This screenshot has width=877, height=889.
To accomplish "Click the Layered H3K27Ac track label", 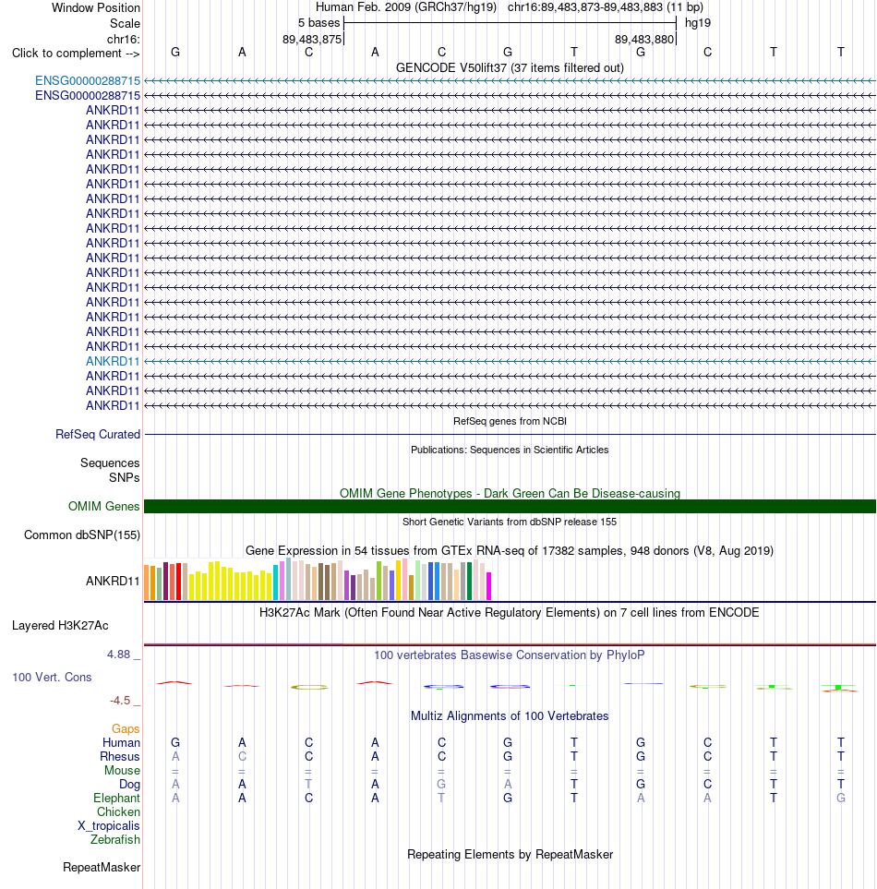I will point(60,625).
